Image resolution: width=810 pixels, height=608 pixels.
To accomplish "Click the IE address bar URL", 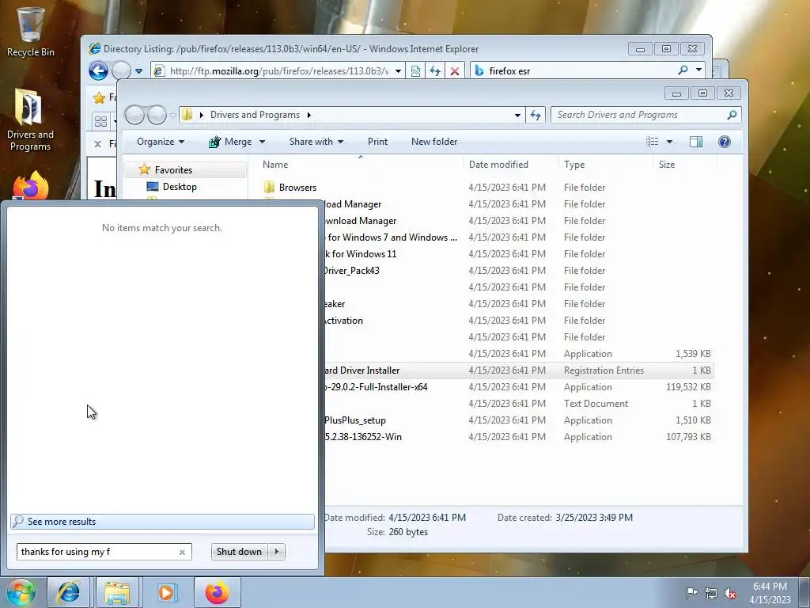I will coord(279,70).
